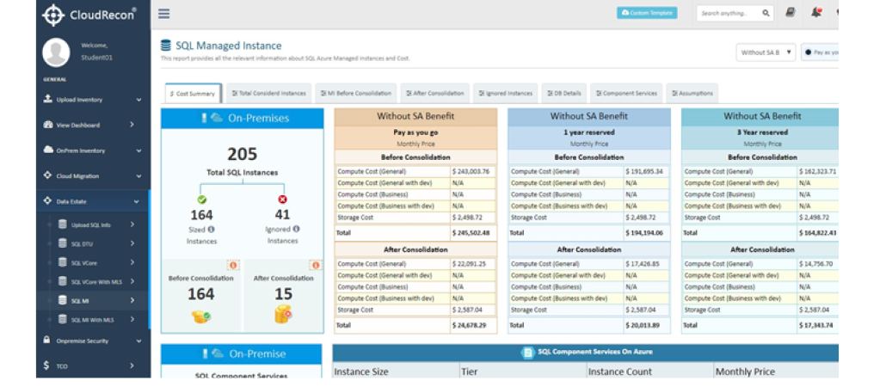Open Upload SQL Info submenu item
Viewport: 886px width, 387px height.
click(96, 224)
